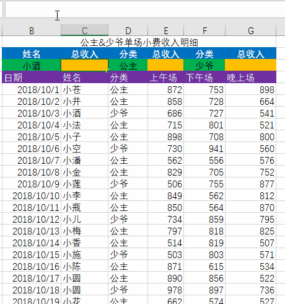Select the green cell 小酒

32,65
